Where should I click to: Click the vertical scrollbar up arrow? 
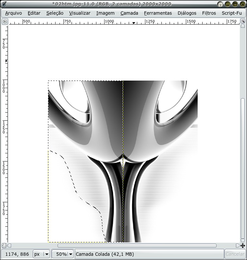click(243, 26)
